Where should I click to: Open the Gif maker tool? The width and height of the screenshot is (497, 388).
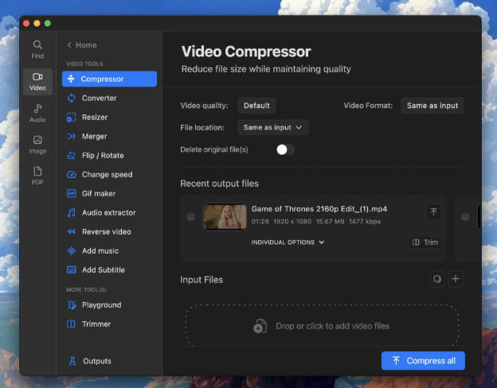pos(98,193)
